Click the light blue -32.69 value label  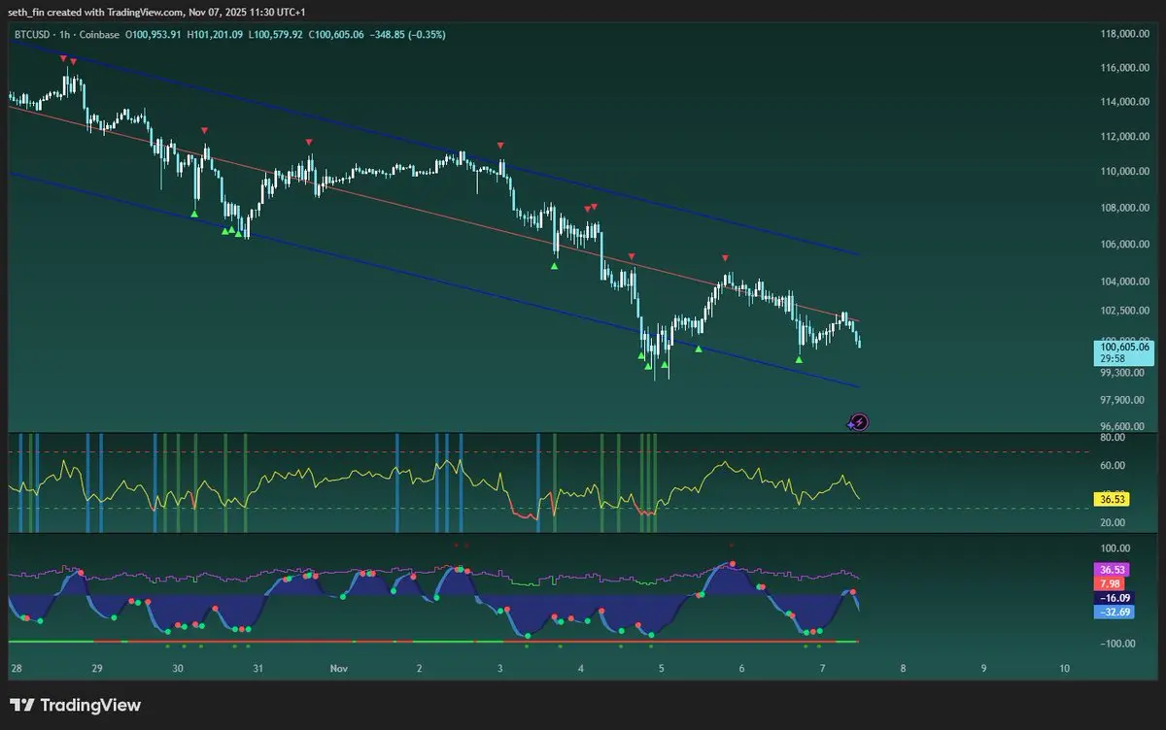point(1111,613)
